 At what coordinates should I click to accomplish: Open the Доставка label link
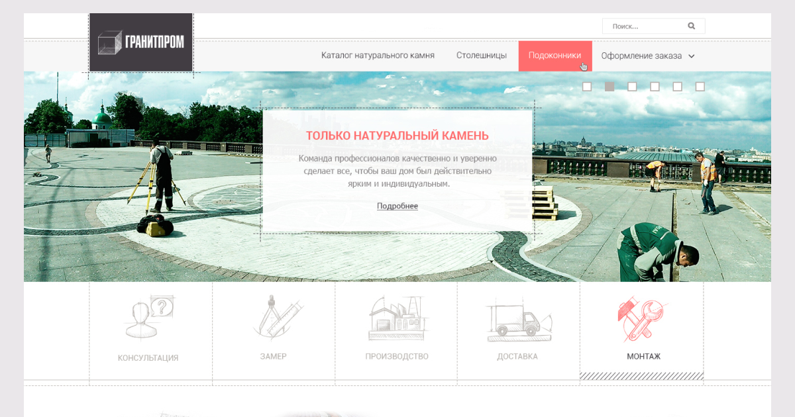[x=517, y=356]
